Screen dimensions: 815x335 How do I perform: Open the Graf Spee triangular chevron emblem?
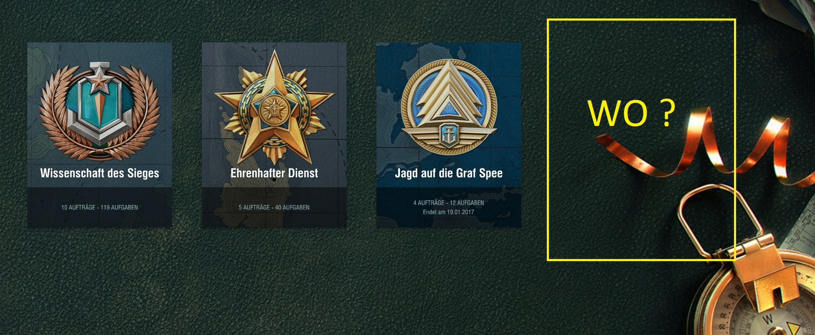(449, 107)
